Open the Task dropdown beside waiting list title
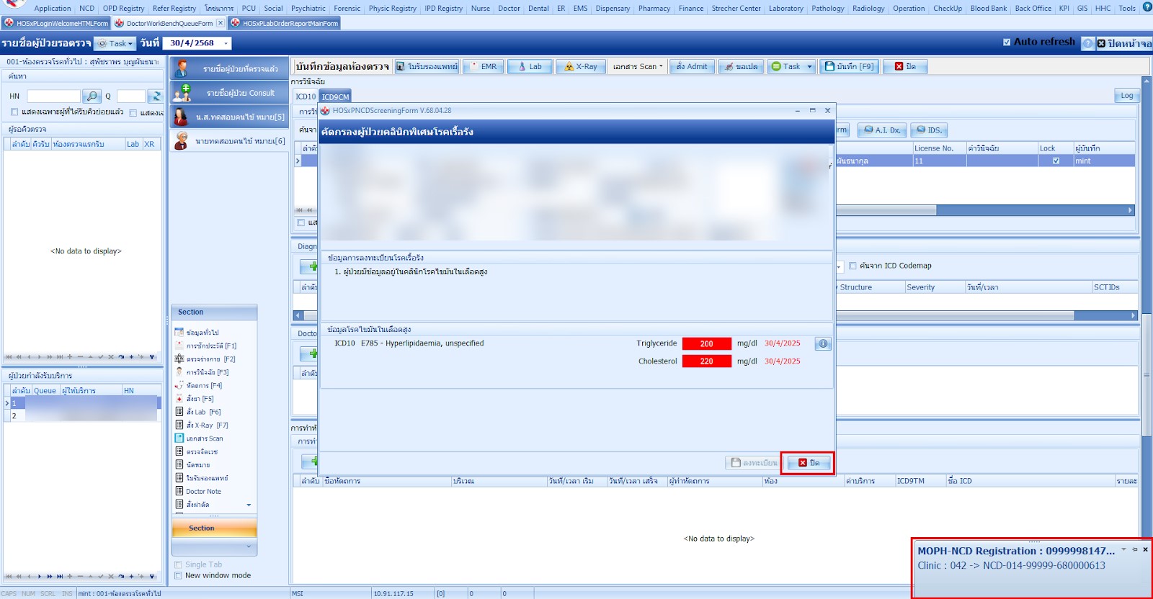The width and height of the screenshot is (1153, 599). point(117,43)
